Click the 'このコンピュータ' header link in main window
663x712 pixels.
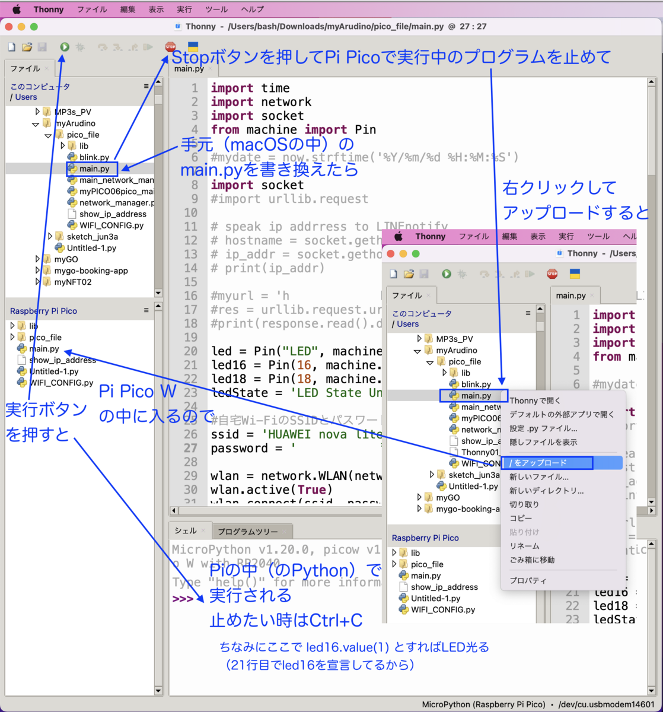(40, 86)
